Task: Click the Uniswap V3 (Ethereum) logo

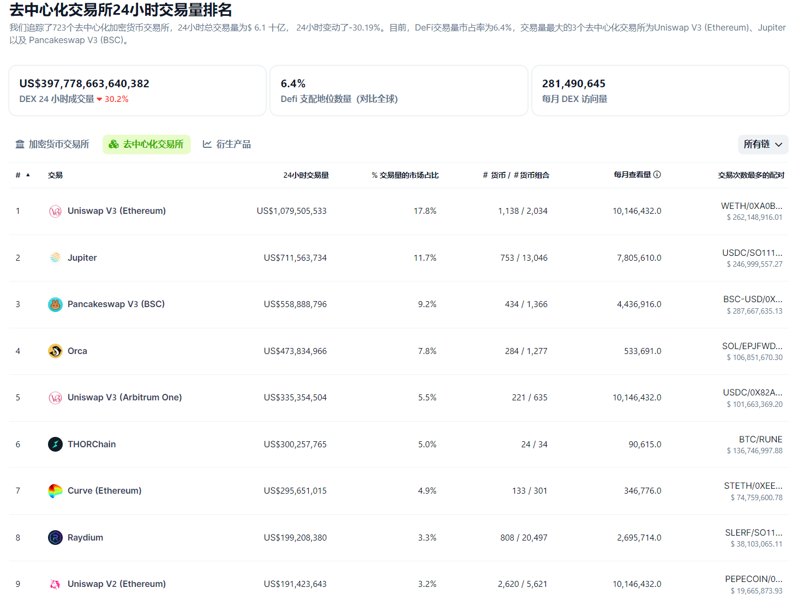Action: pyautogui.click(x=55, y=211)
